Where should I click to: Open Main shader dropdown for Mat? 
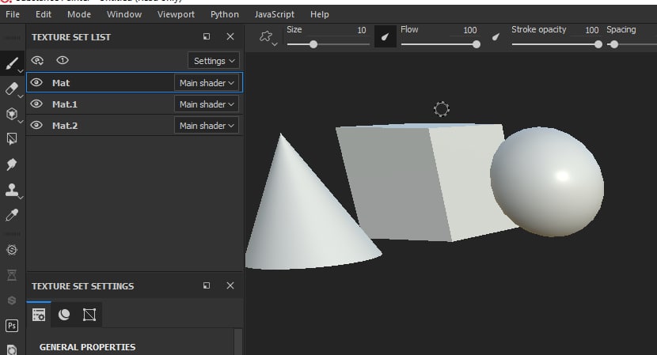point(207,83)
